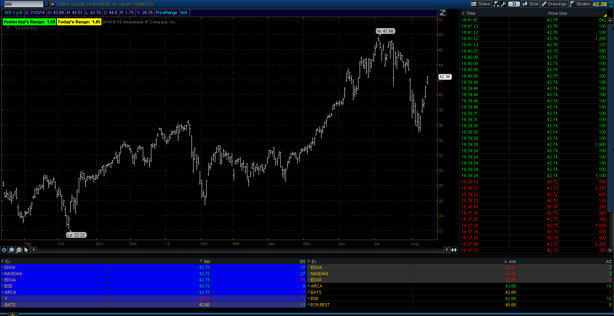614x316 pixels.
Task: Click Today's Range yellow label
Action: pyautogui.click(x=79, y=22)
